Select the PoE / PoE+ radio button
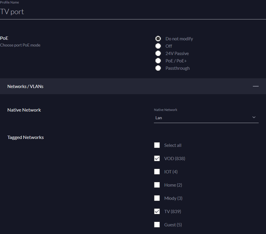Screen dimensions: 266x234 point(158,61)
